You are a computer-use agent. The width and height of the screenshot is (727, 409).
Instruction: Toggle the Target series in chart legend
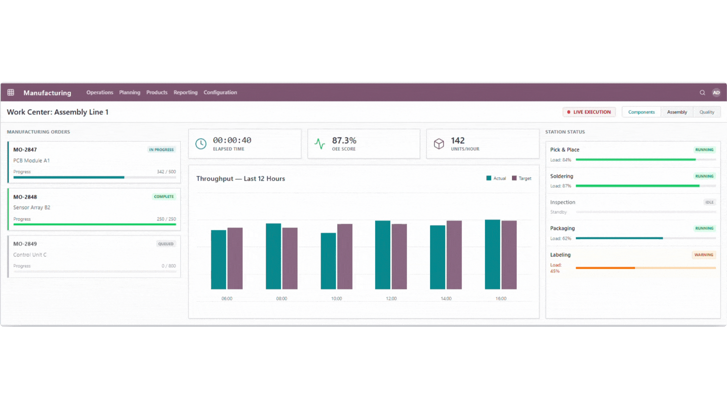(521, 178)
